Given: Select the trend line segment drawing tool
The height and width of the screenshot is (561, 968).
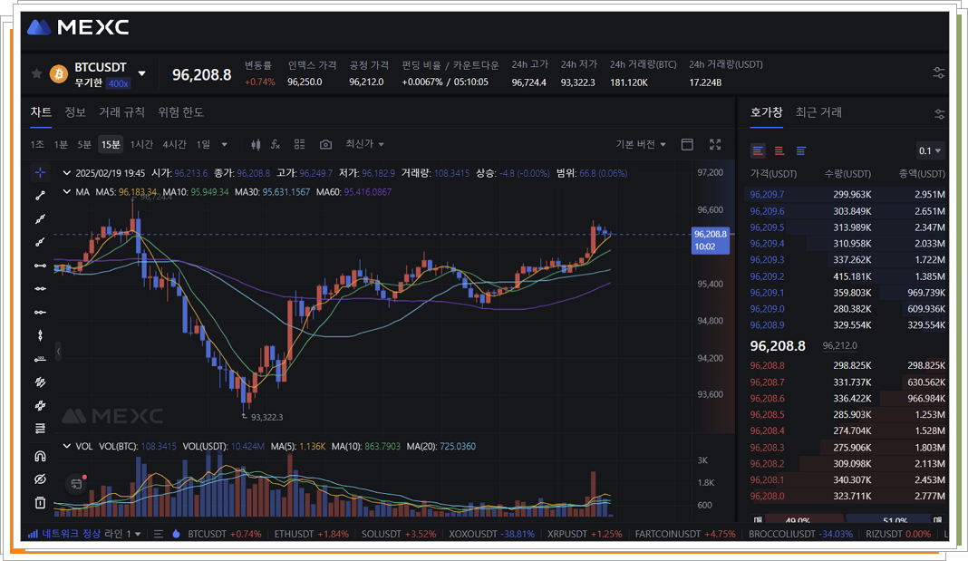Looking at the screenshot, I should point(40,196).
